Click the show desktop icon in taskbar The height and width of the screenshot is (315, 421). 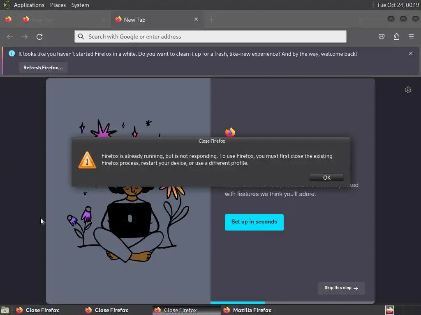pyautogui.click(x=5, y=310)
